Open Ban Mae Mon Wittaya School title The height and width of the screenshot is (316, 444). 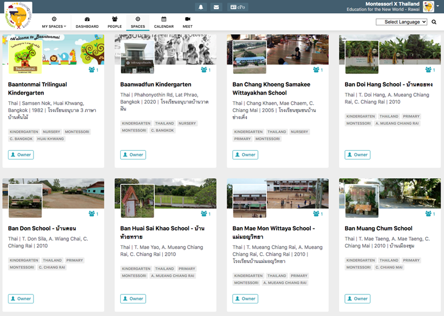coord(274,232)
